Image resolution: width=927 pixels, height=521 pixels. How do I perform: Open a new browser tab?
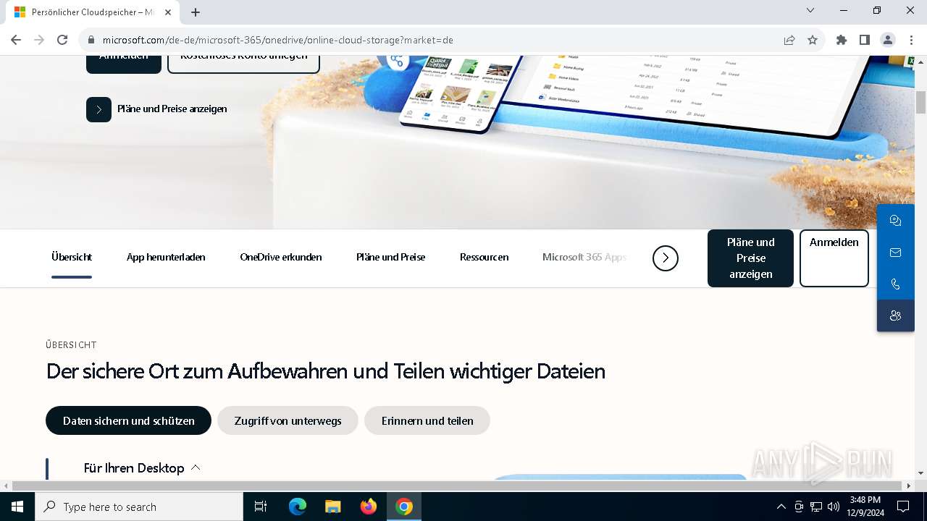[196, 12]
